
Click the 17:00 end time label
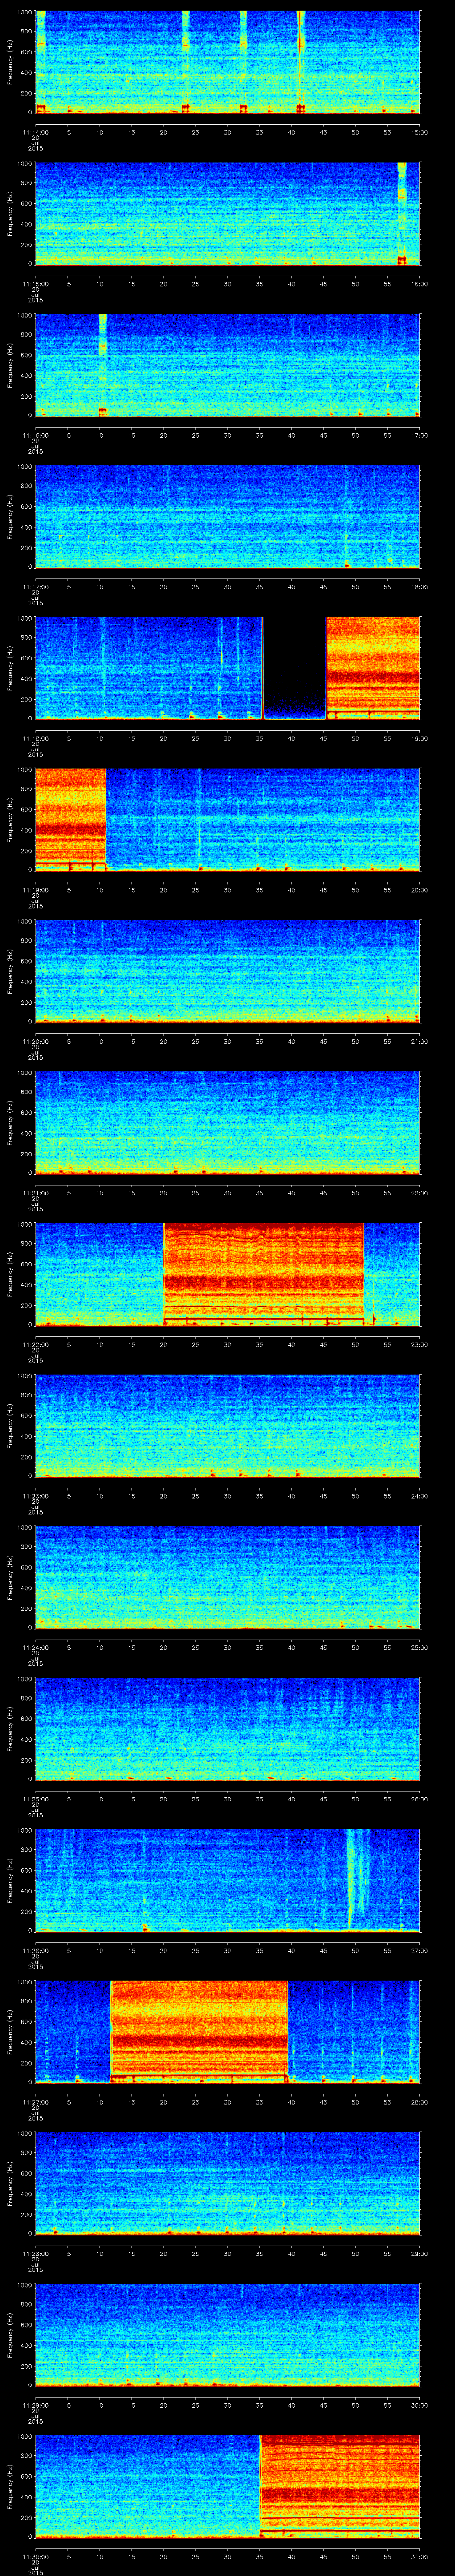(x=419, y=435)
